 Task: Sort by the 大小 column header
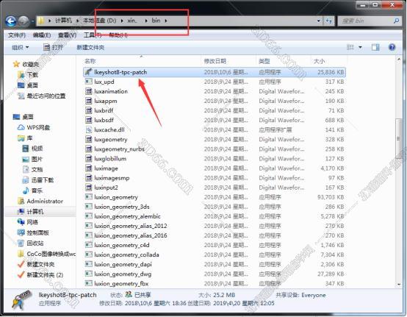pyautogui.click(x=319, y=61)
